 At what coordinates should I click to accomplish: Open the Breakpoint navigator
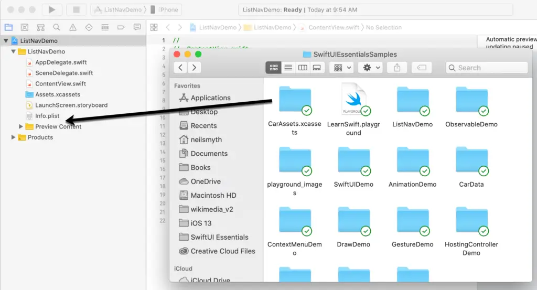click(x=121, y=27)
